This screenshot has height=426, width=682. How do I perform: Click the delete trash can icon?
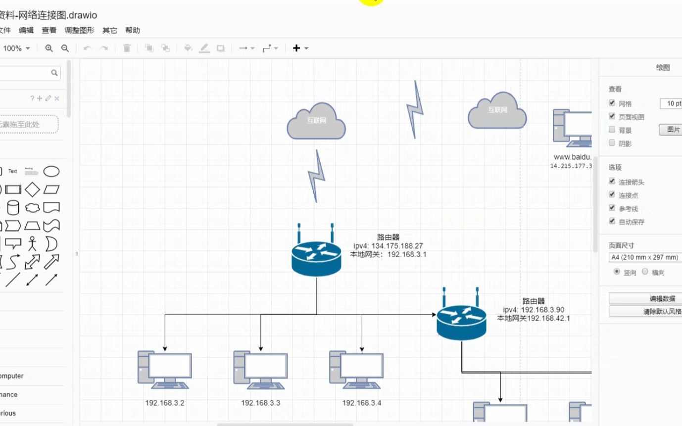click(x=127, y=48)
